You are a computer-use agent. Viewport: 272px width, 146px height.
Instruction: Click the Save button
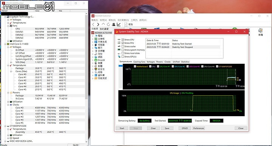(x=167, y=128)
